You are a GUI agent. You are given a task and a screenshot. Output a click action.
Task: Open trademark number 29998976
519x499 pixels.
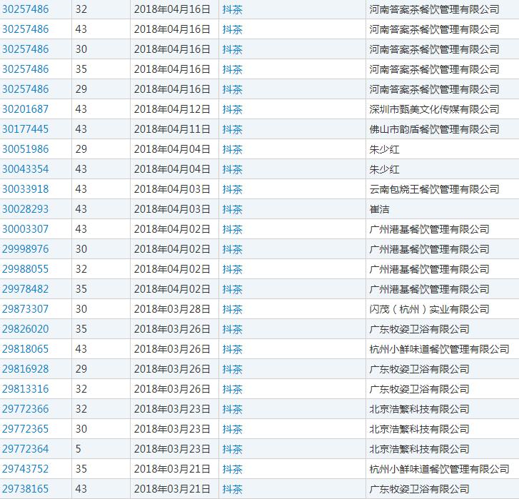[x=26, y=249]
